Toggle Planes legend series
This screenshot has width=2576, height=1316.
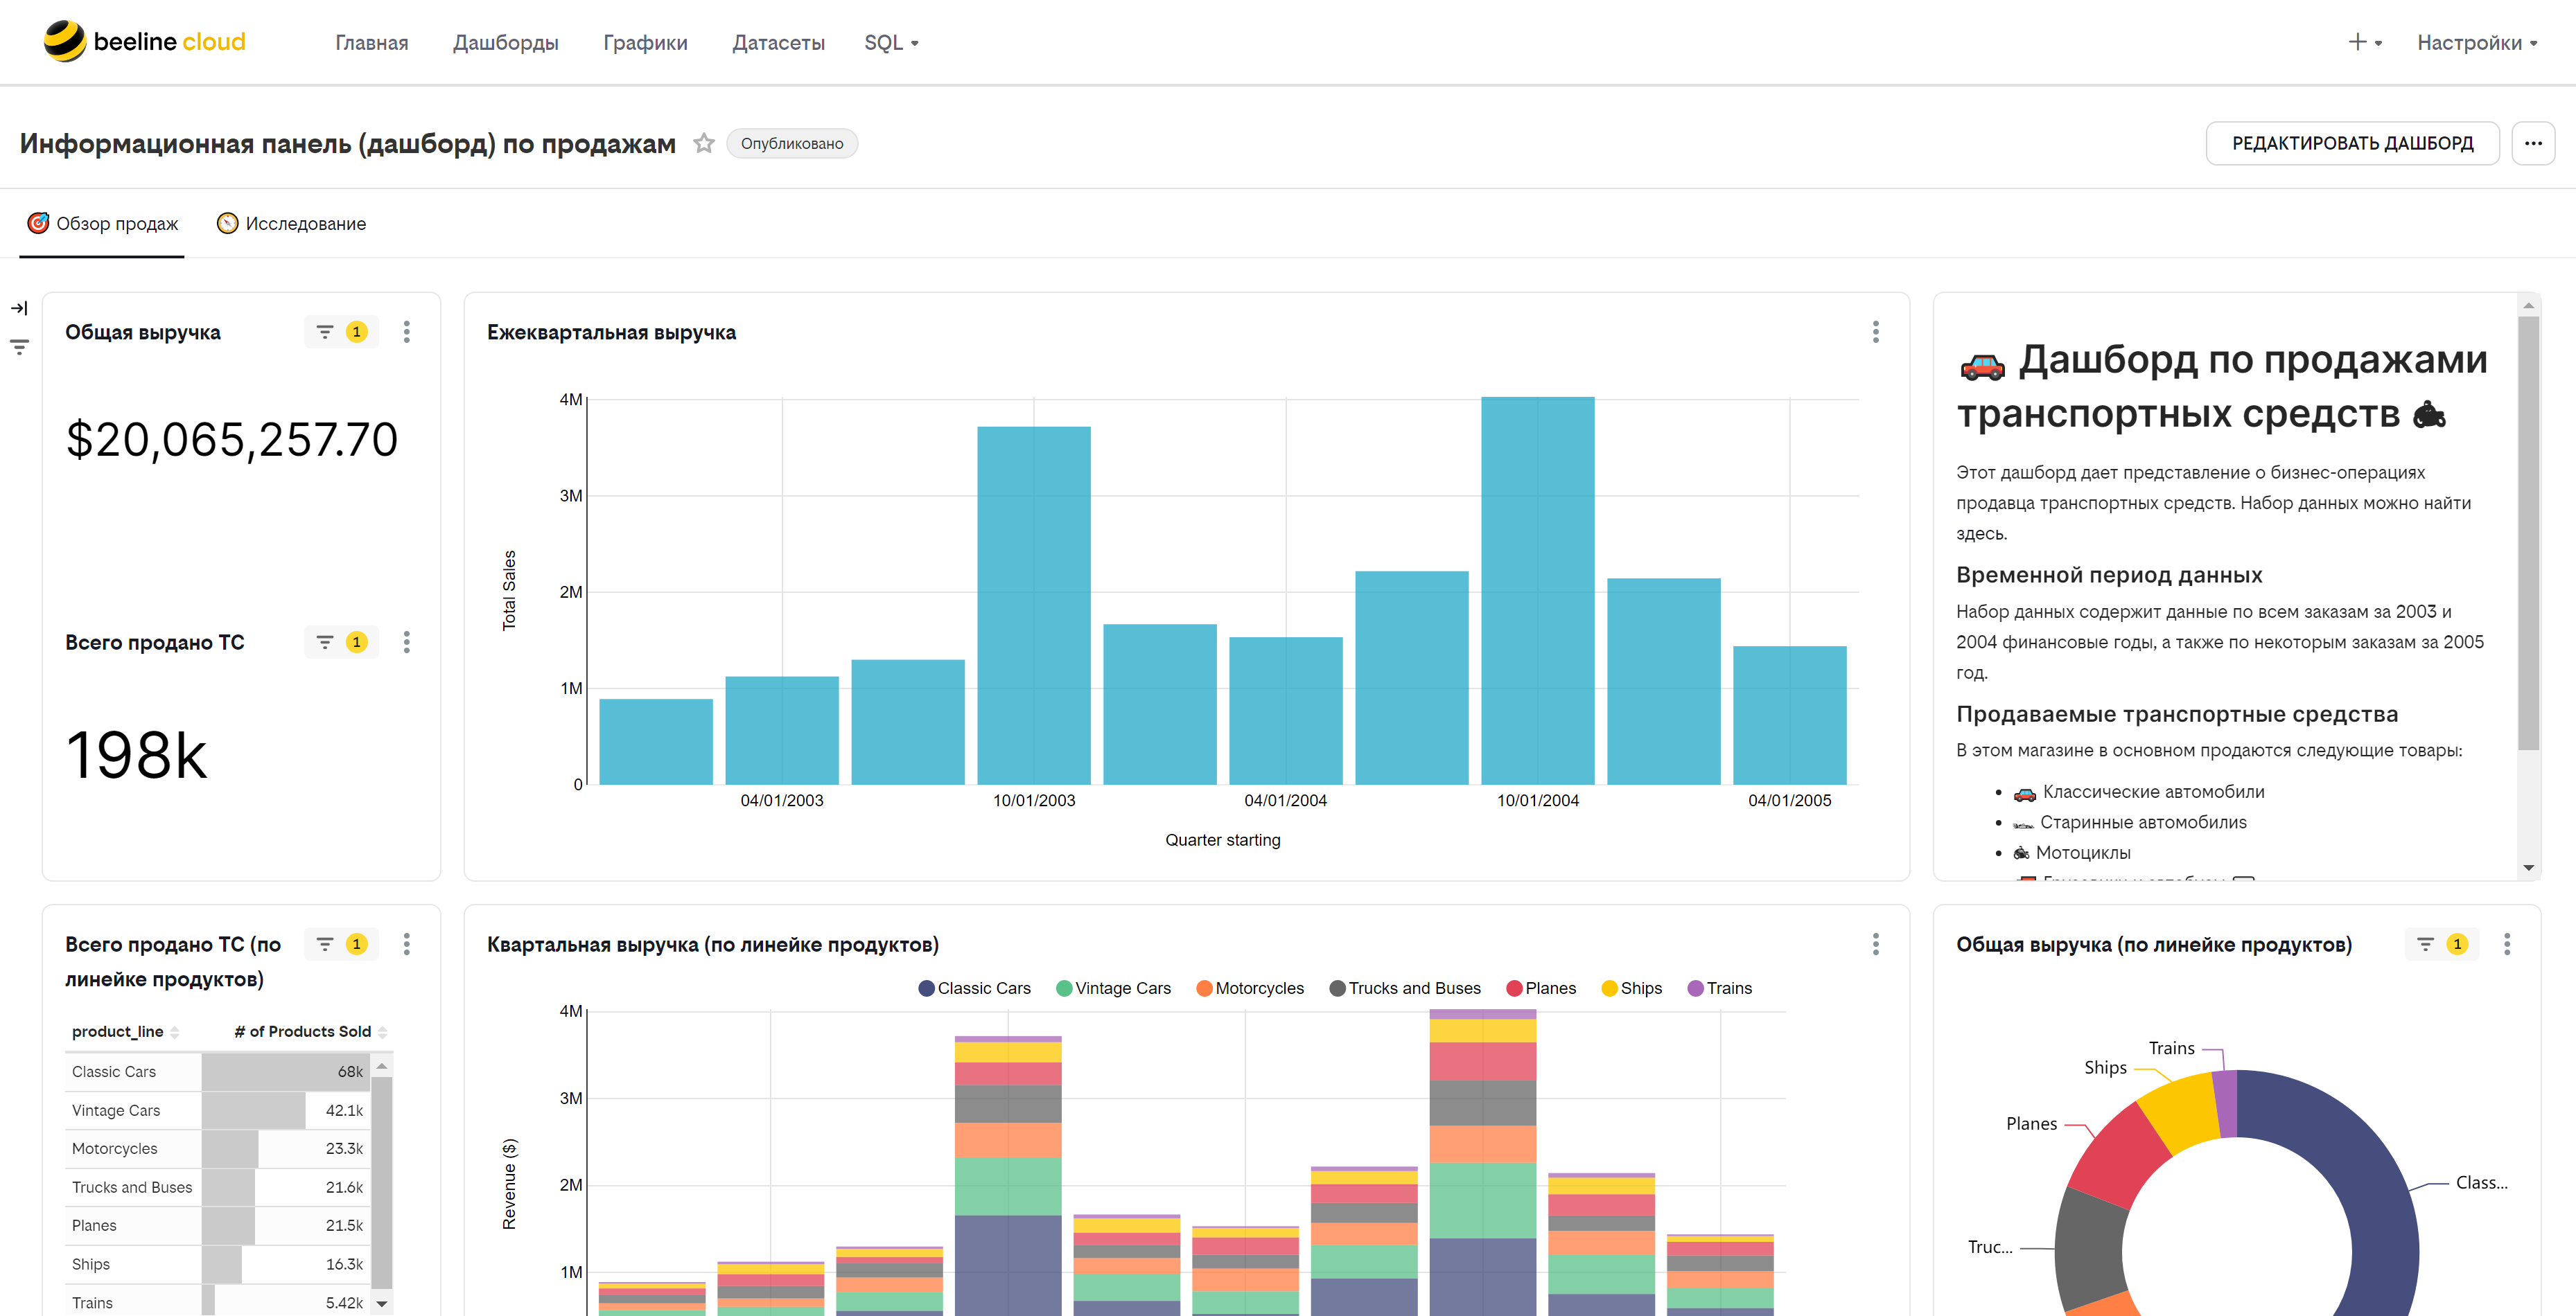click(x=1541, y=988)
